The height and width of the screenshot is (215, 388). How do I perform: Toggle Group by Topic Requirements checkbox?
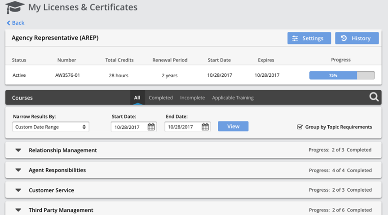tap(300, 127)
